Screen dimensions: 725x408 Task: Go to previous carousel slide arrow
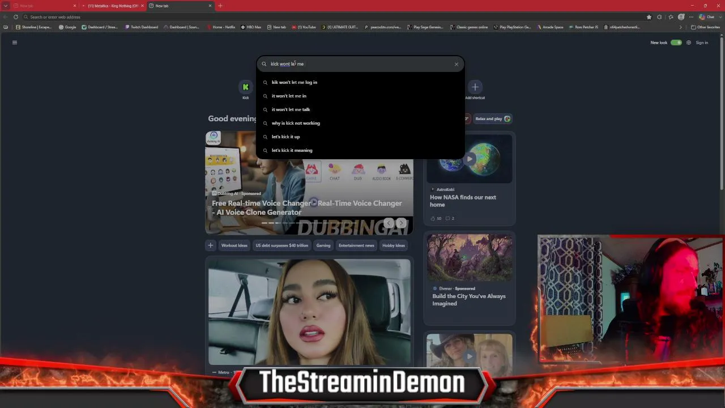pyautogui.click(x=389, y=223)
